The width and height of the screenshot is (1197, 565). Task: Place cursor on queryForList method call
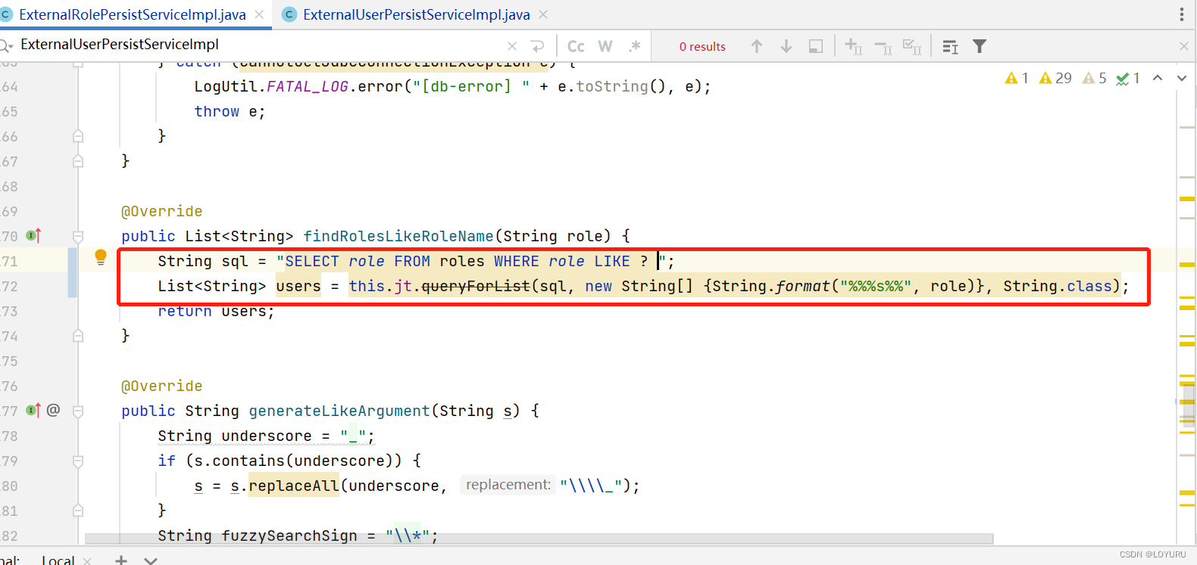(476, 286)
